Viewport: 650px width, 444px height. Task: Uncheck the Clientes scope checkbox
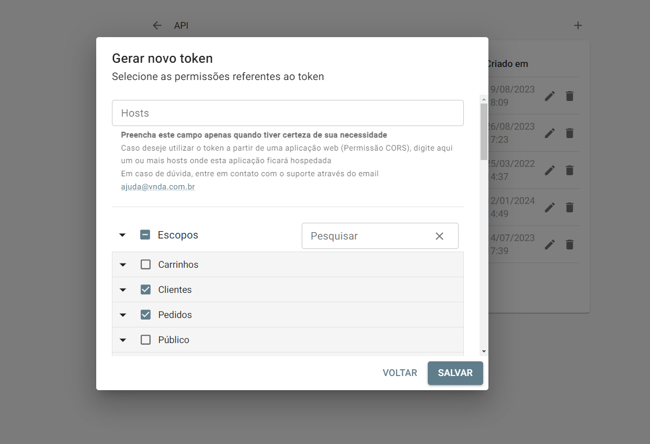click(x=146, y=290)
